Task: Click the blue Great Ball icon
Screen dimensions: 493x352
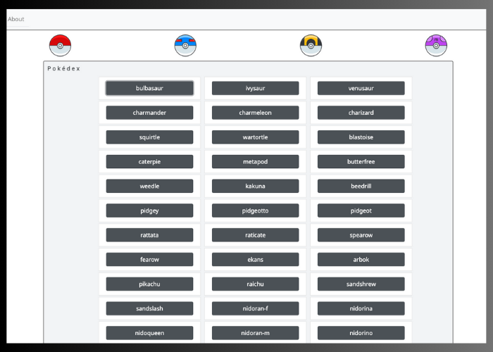Action: pos(185,46)
